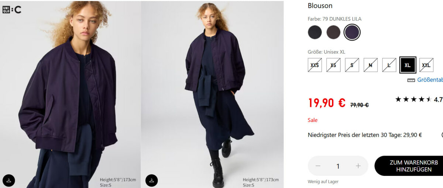Decrease quantity with the minus button
The height and width of the screenshot is (188, 443).
[x=318, y=166]
